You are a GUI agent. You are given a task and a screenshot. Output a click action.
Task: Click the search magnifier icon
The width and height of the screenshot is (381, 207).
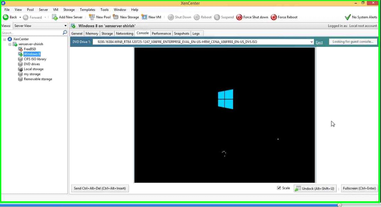tap(65, 32)
